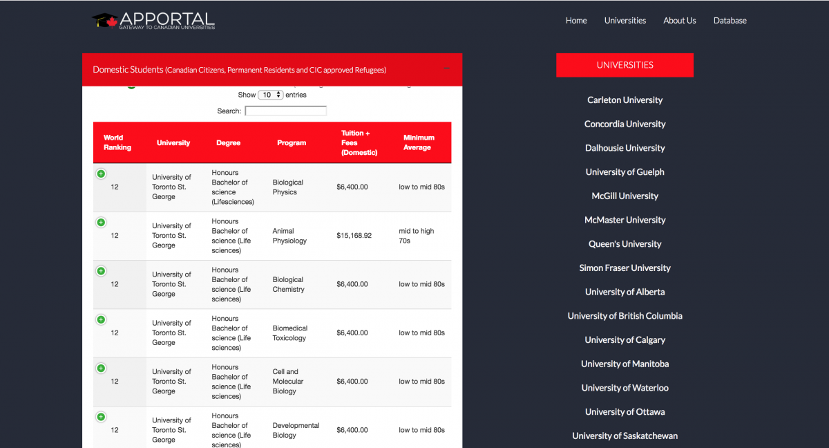Open details for Biomedical Toxicology
Viewport: 829px width, 448px height.
(x=101, y=319)
